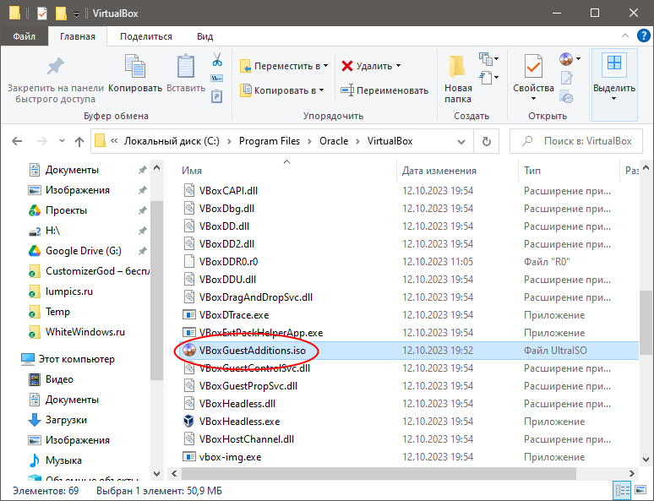Create a new folder with Новая папка
The height and width of the screenshot is (501, 654).
tap(458, 79)
